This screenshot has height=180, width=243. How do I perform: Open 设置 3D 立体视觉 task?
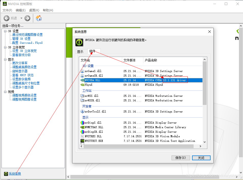25,51
